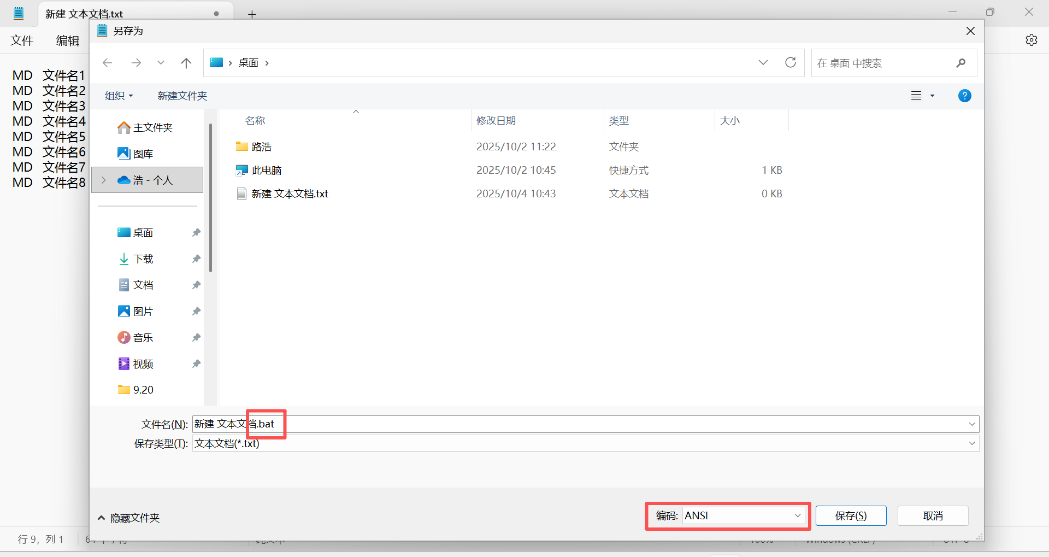Open the 文件 menu in Notepad
The image size is (1049, 557).
pyautogui.click(x=22, y=40)
